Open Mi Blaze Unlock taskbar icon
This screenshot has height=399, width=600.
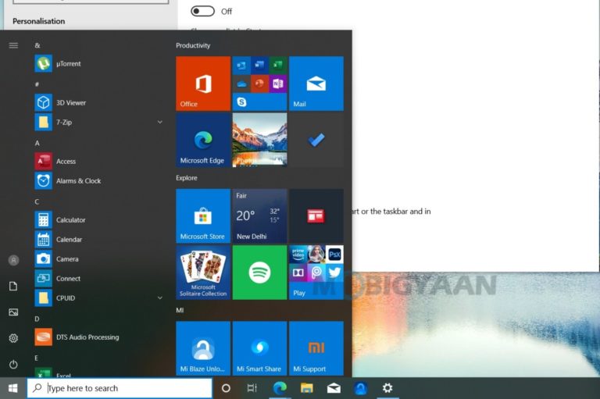pyautogui.click(x=360, y=388)
